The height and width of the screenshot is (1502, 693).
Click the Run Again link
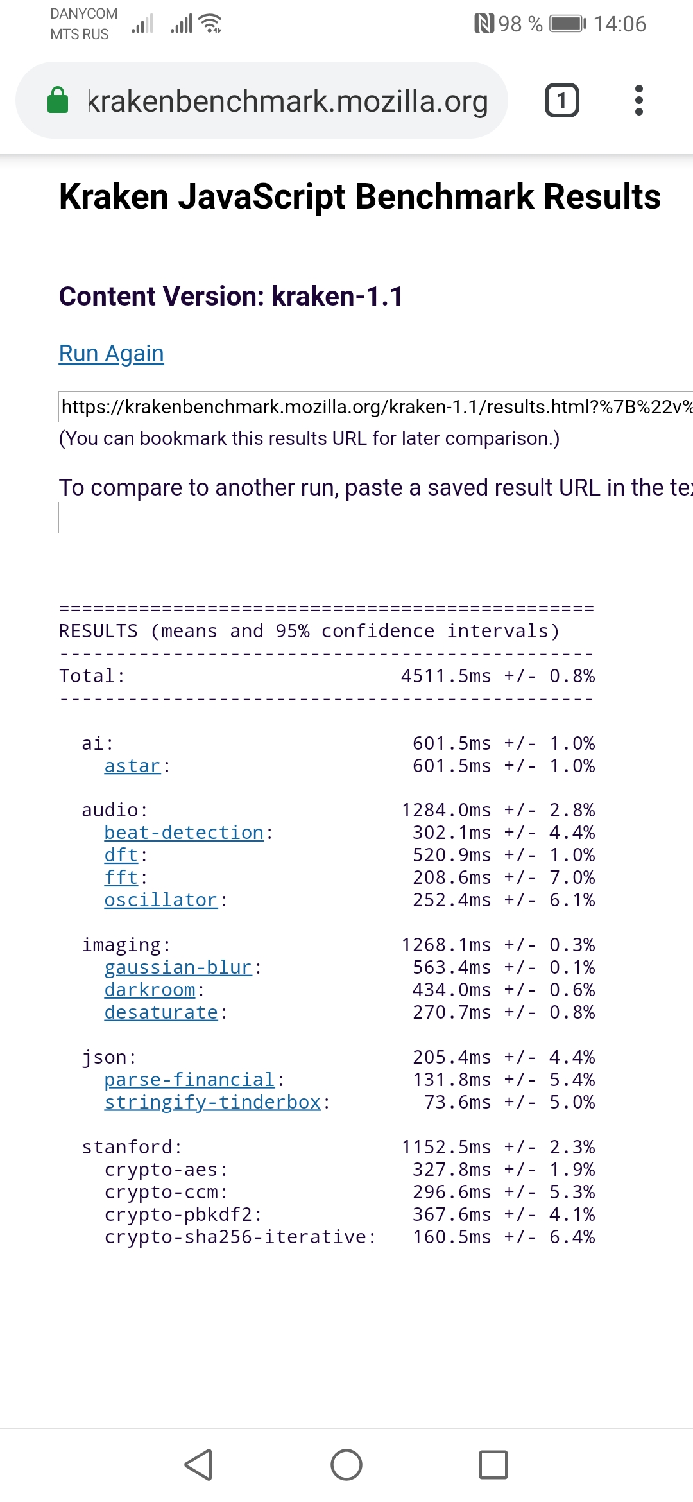pyautogui.click(x=112, y=354)
